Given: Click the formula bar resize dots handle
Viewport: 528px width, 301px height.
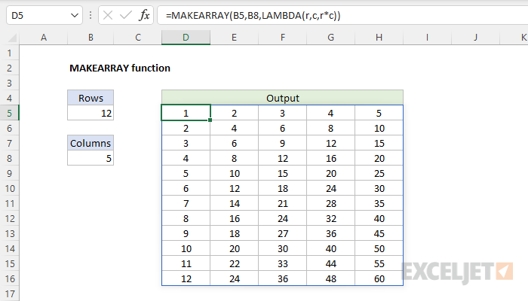Looking at the screenshot, I should click(91, 15).
